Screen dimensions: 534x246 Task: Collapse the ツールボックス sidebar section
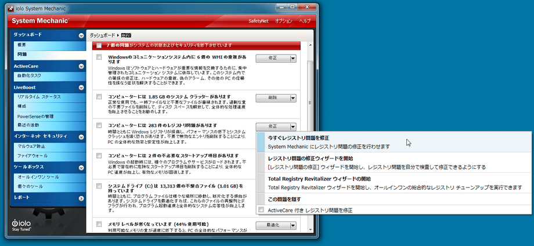click(81, 168)
